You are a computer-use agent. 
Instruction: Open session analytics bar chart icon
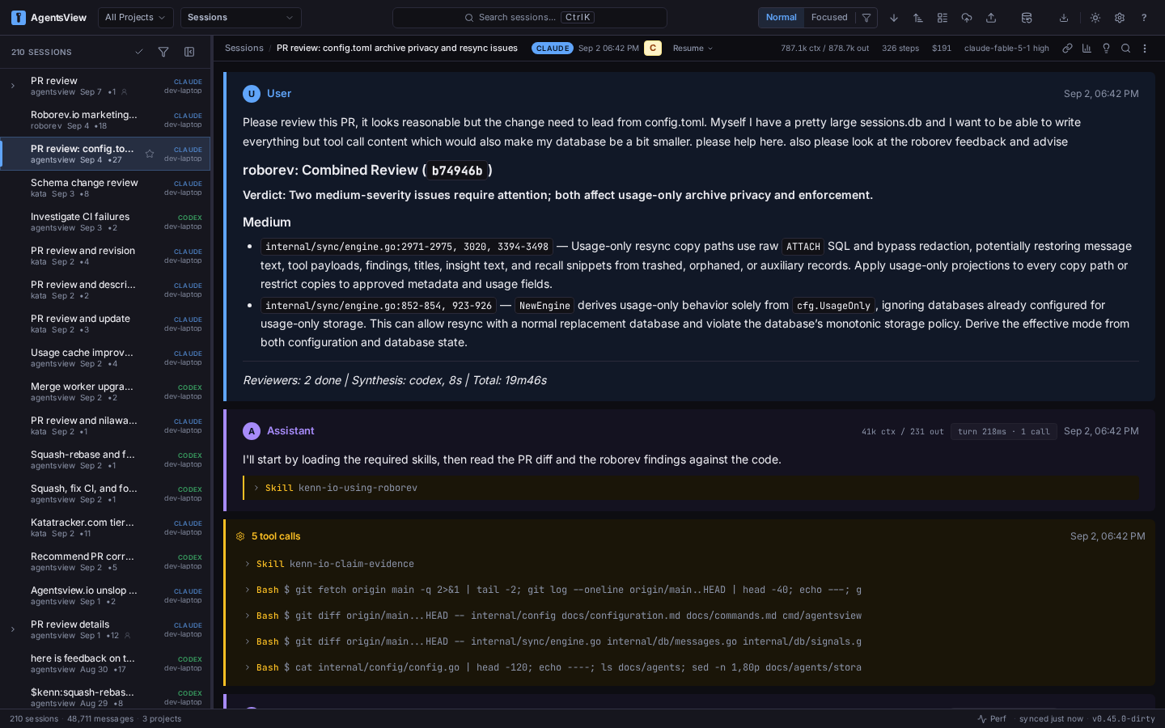[x=1087, y=49]
